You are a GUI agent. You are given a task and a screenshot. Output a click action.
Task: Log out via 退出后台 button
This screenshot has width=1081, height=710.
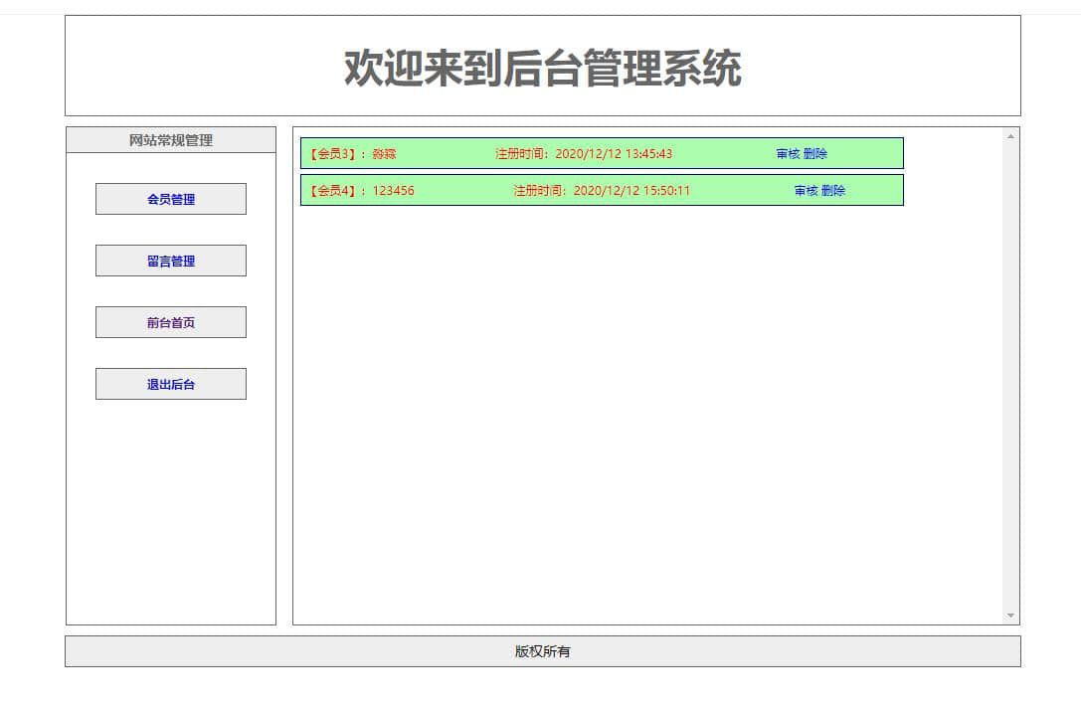[x=171, y=384]
